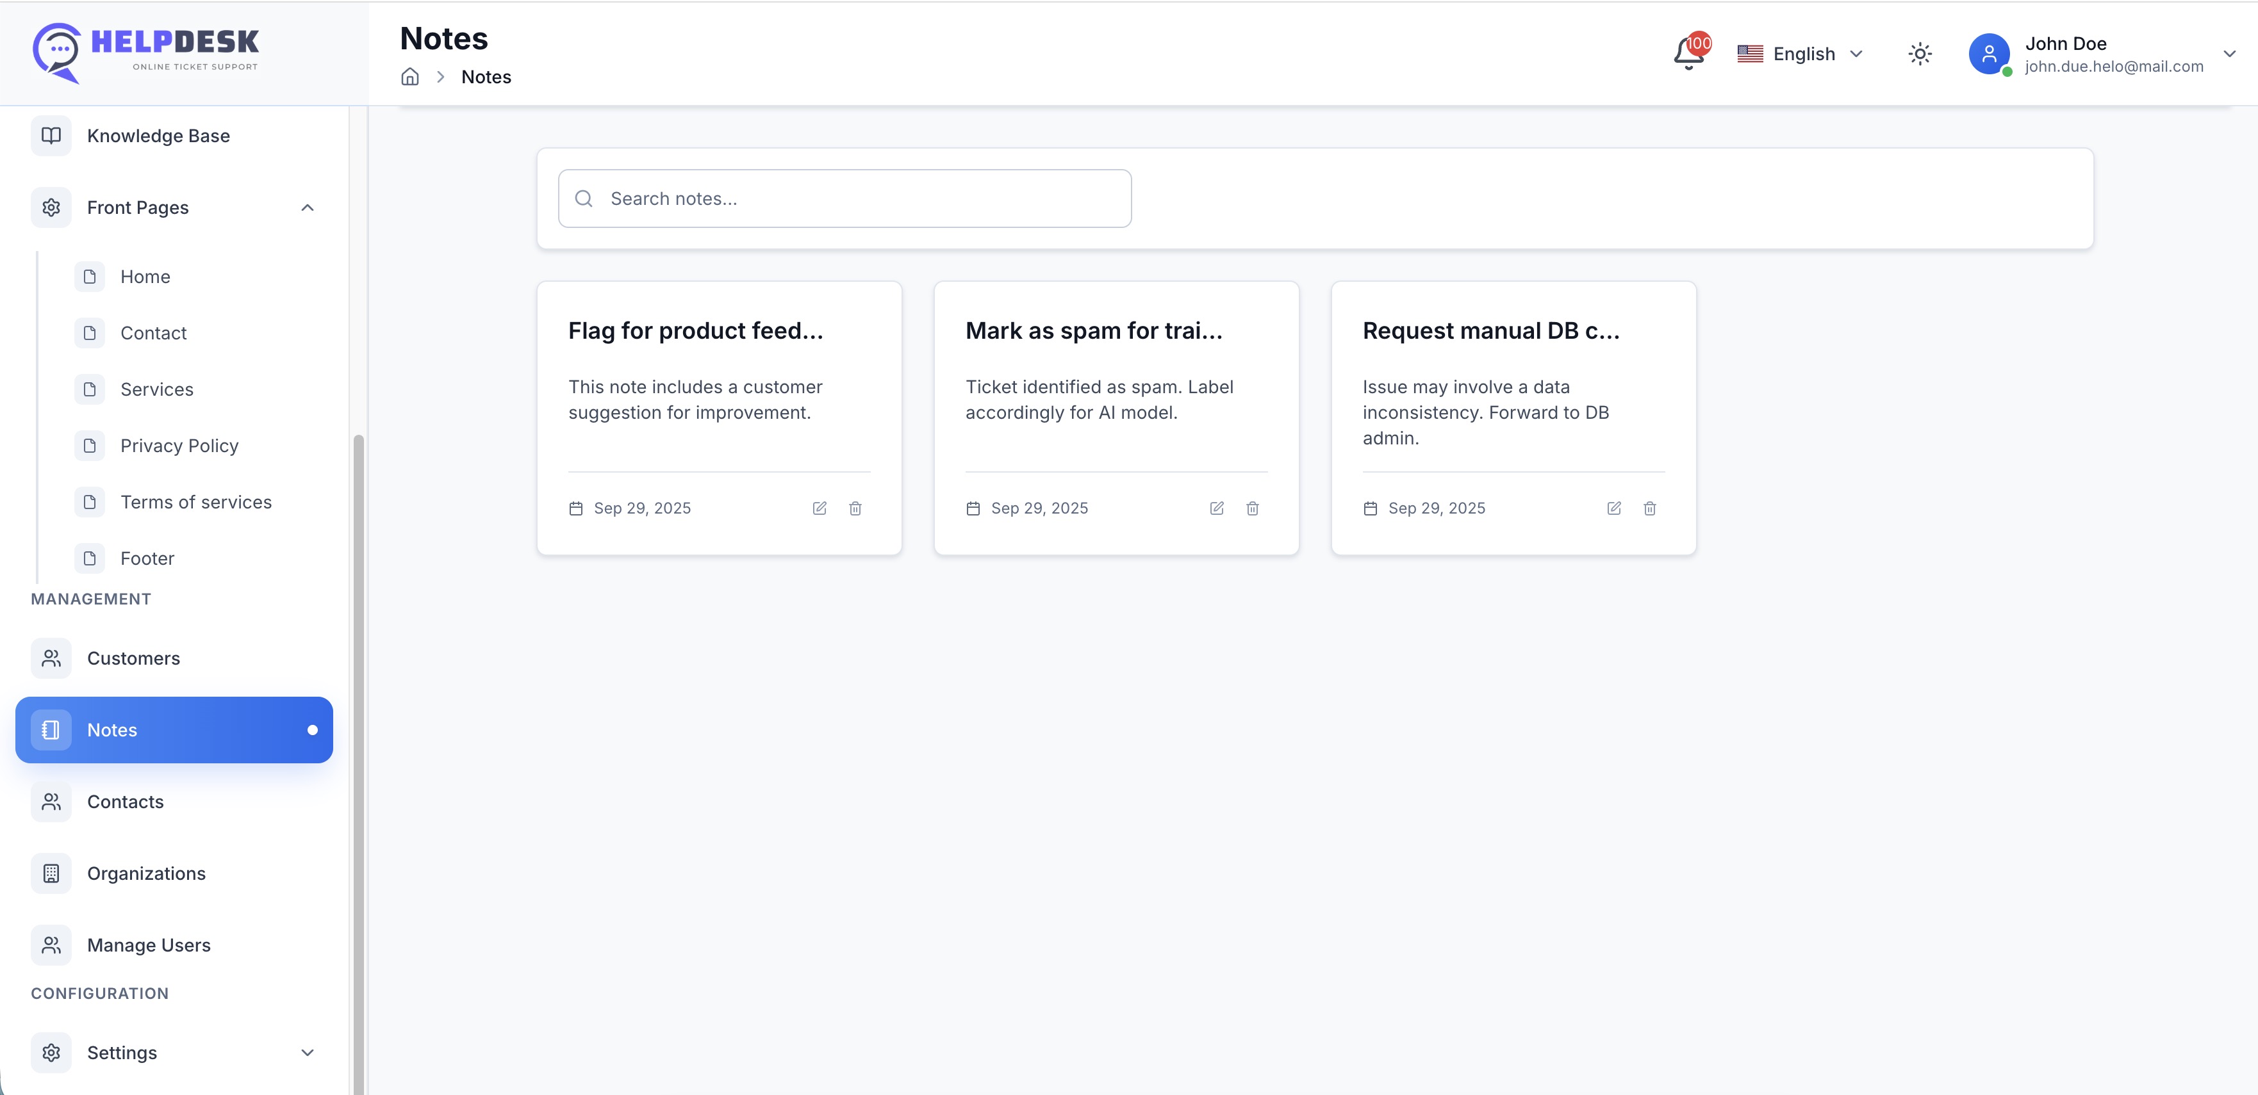The image size is (2258, 1095).
Task: Click the Knowledge Base book icon
Action: pos(50,135)
